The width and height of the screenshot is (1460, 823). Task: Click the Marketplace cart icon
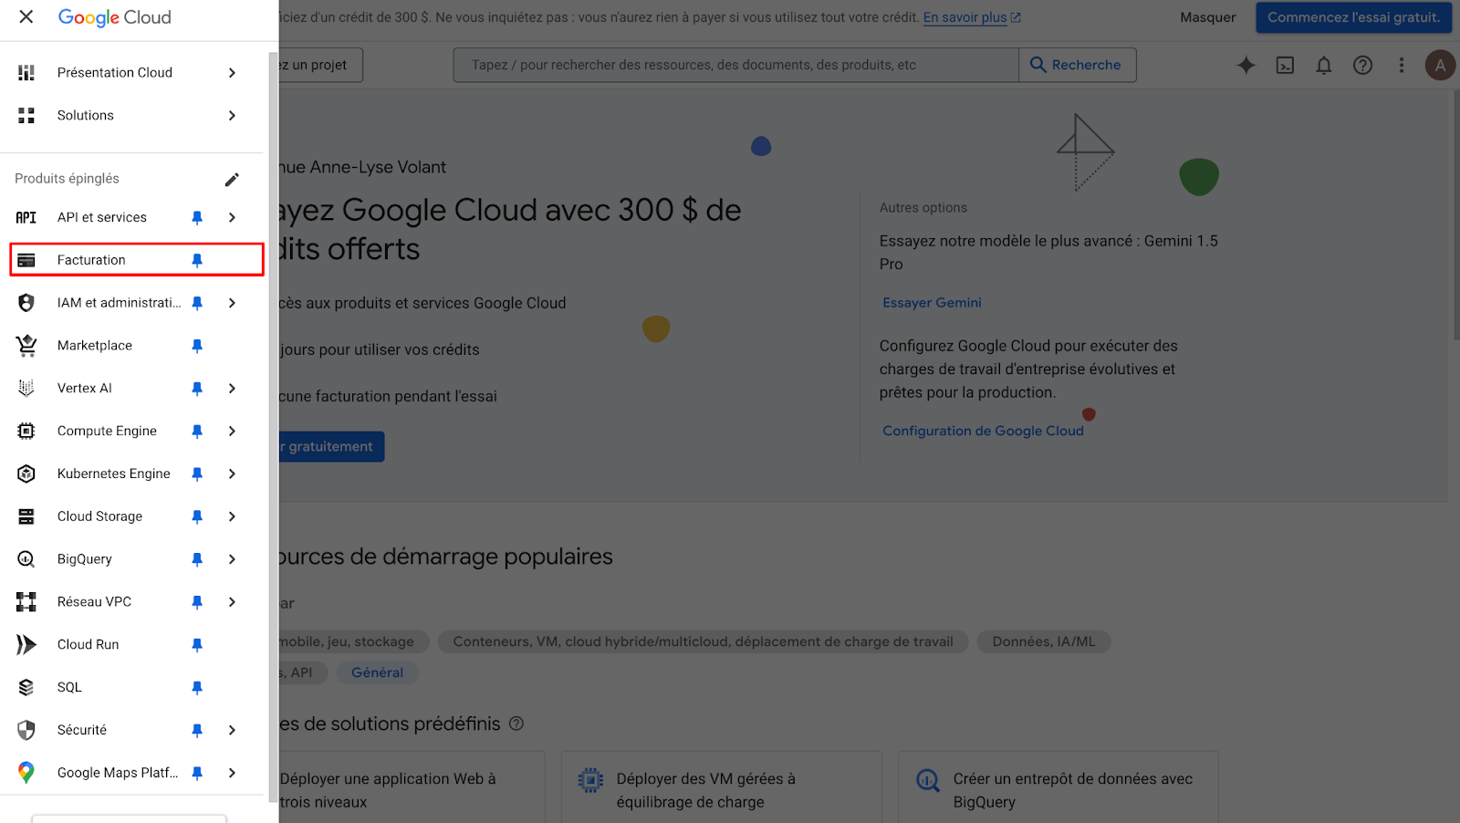(x=26, y=346)
